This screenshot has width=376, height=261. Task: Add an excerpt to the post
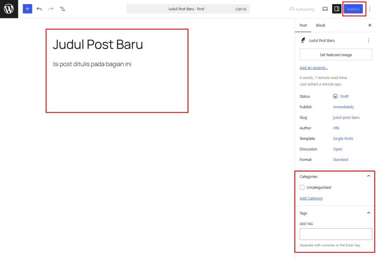click(x=314, y=68)
